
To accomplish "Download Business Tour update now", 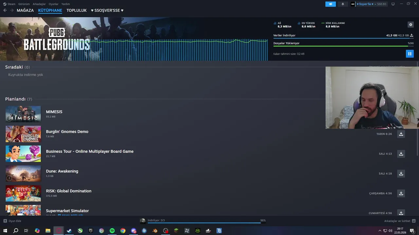I will pos(401,154).
